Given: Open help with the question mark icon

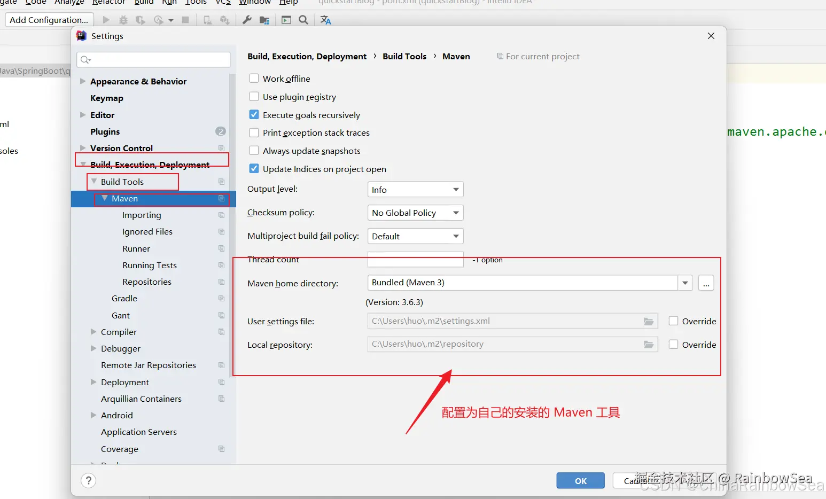Looking at the screenshot, I should 89,481.
